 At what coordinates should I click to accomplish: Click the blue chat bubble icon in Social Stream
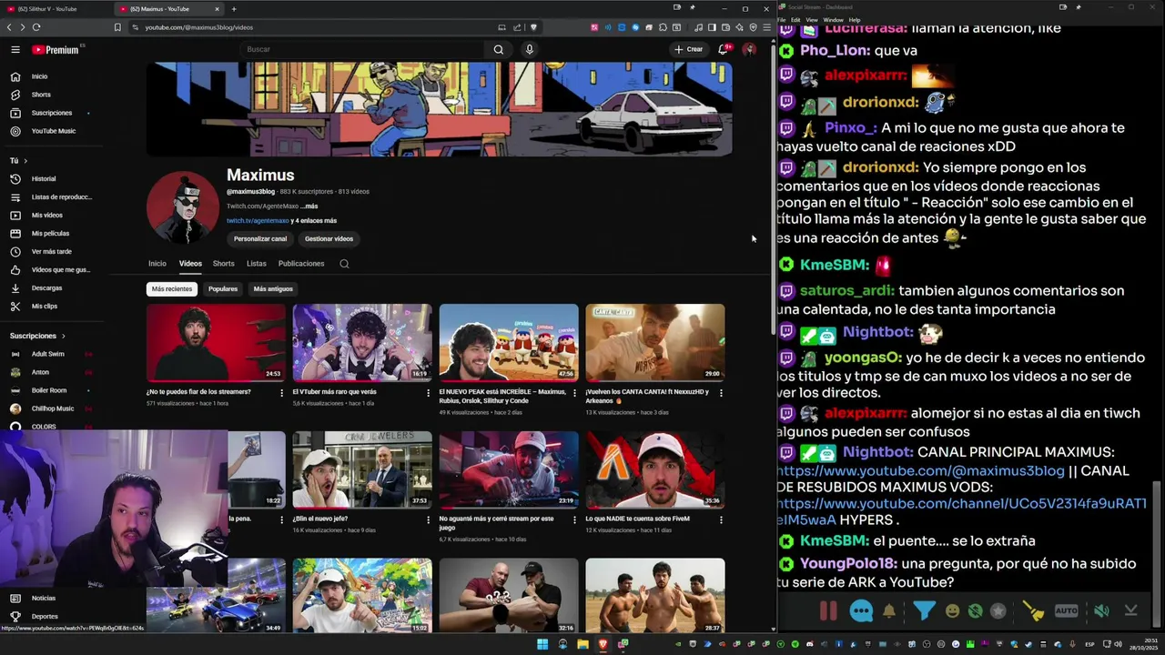[861, 611]
